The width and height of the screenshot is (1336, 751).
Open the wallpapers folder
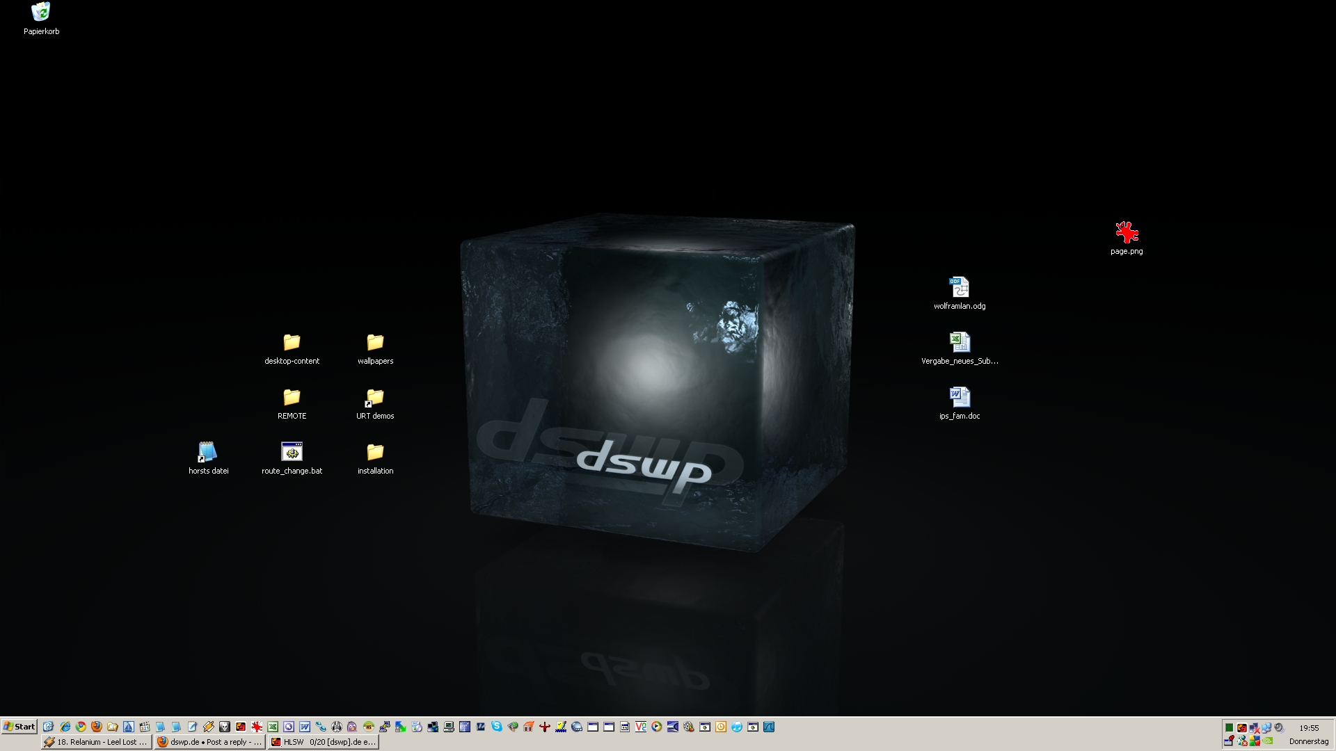coord(375,343)
